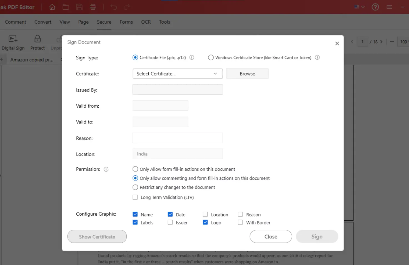
Task: Open the Forms menu tab
Action: pos(126,22)
